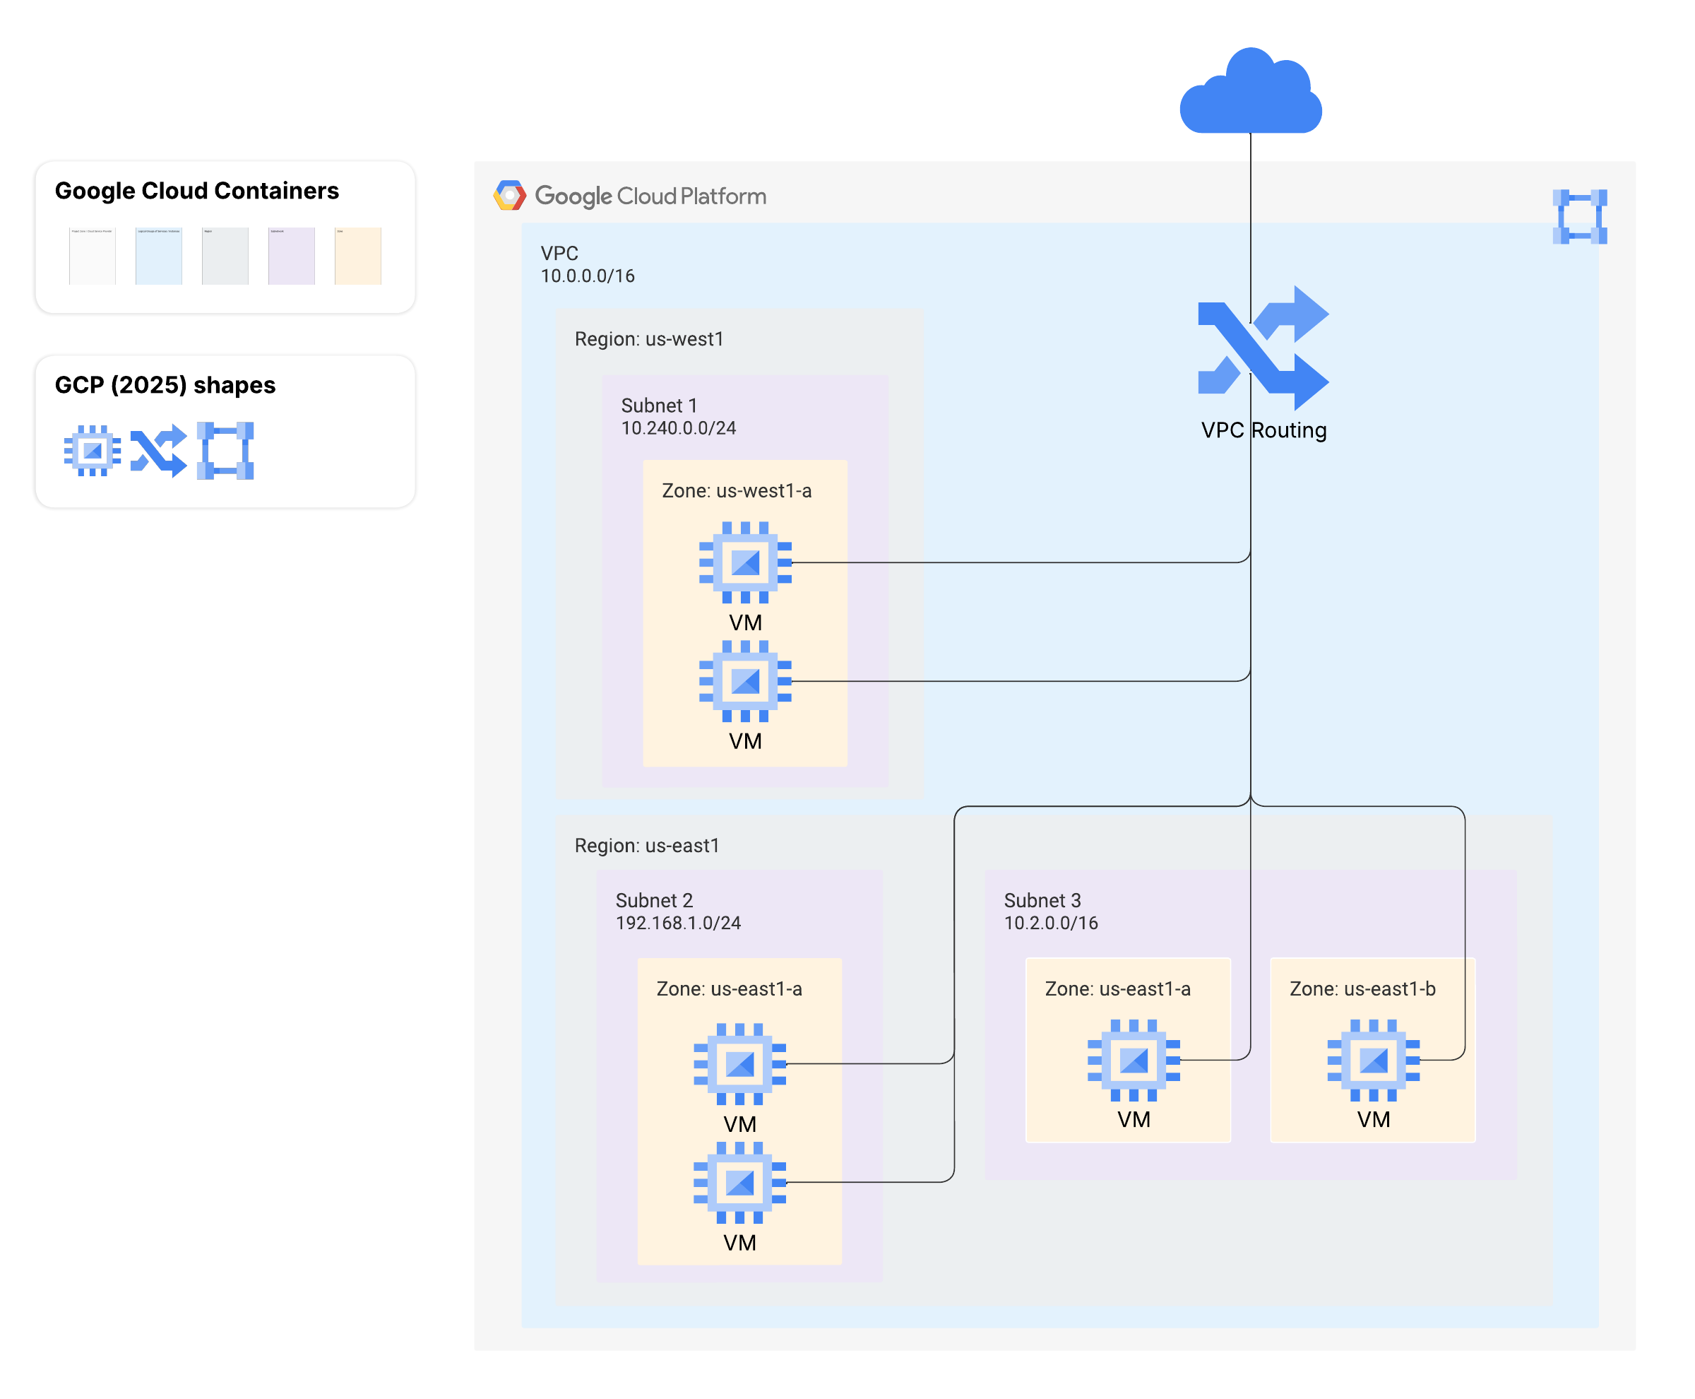The height and width of the screenshot is (1399, 1695).
Task: Click the top VM in Subnet 2
Action: [x=739, y=1064]
